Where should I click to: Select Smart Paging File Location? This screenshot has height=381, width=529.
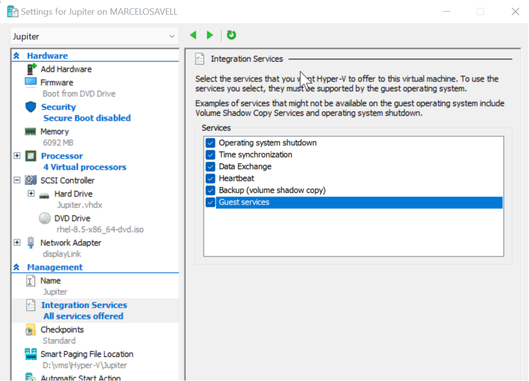point(86,354)
